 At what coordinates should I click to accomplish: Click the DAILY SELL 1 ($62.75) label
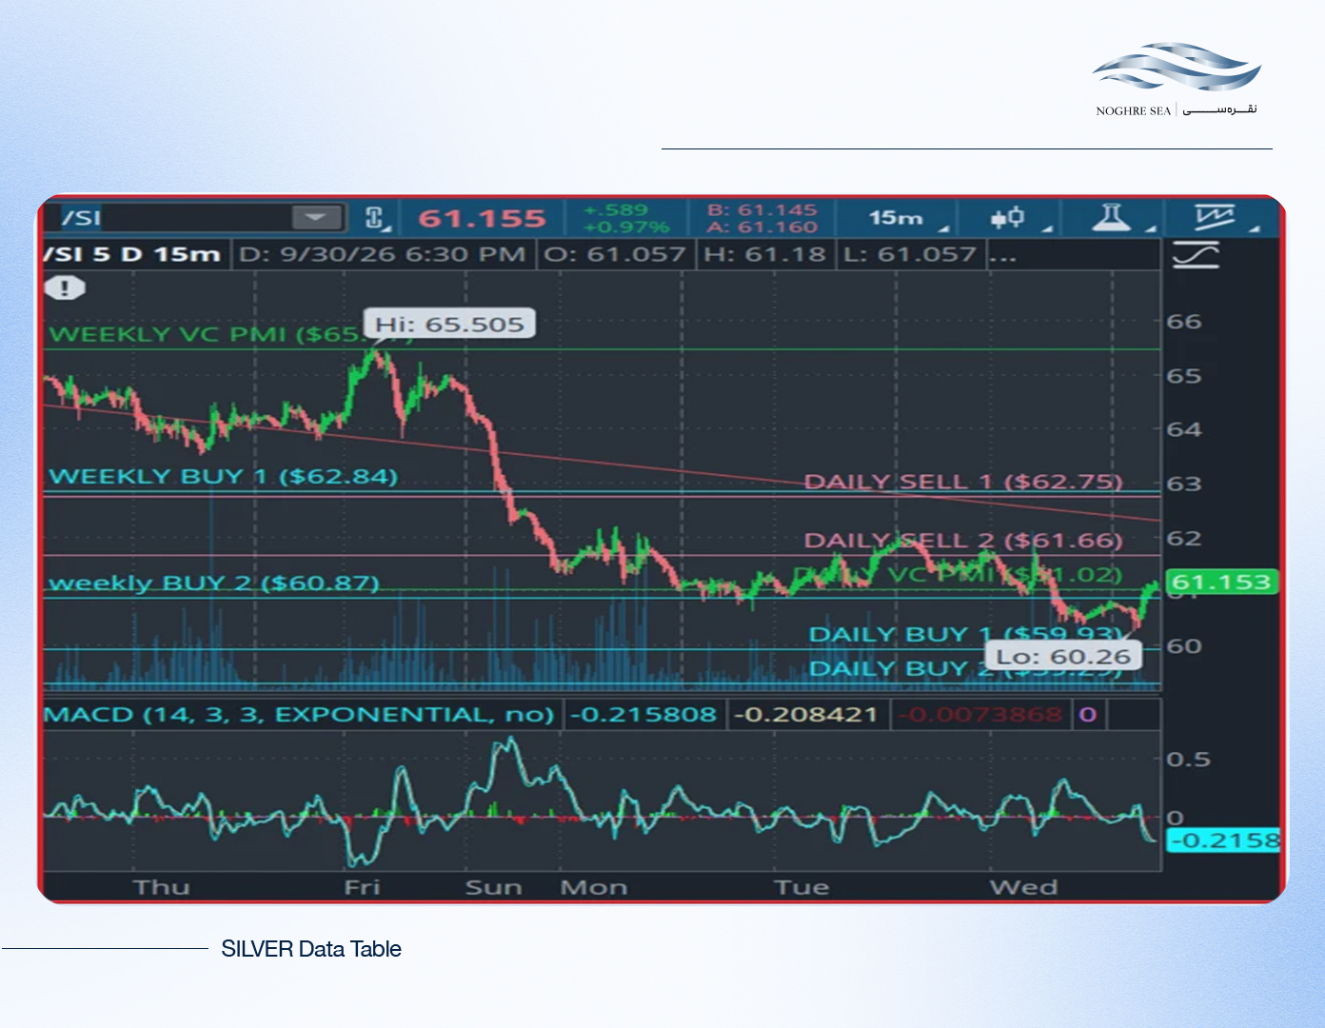(963, 482)
